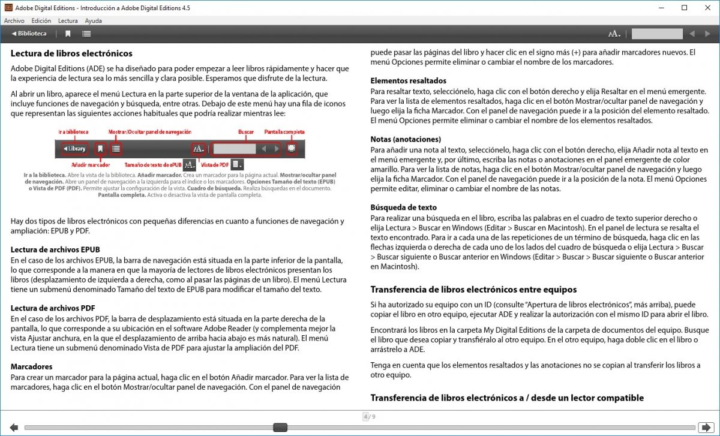Add a bookmark with the toolbar bookmark icon
720x436 pixels.
[68, 34]
